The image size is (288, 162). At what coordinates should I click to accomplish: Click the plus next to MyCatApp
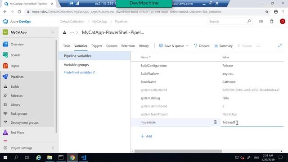53,32
